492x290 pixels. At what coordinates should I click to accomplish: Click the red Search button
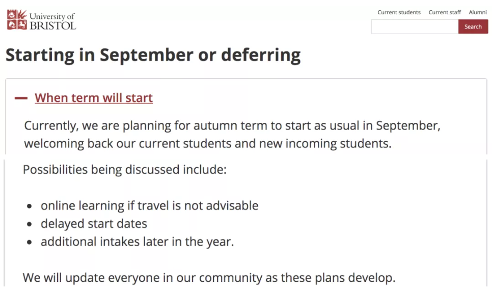coord(473,27)
